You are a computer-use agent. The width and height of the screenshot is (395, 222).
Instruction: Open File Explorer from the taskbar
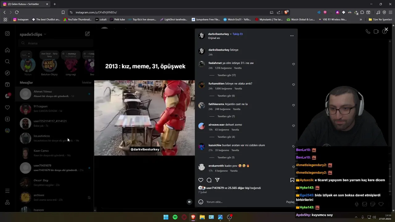pyautogui.click(x=202, y=217)
